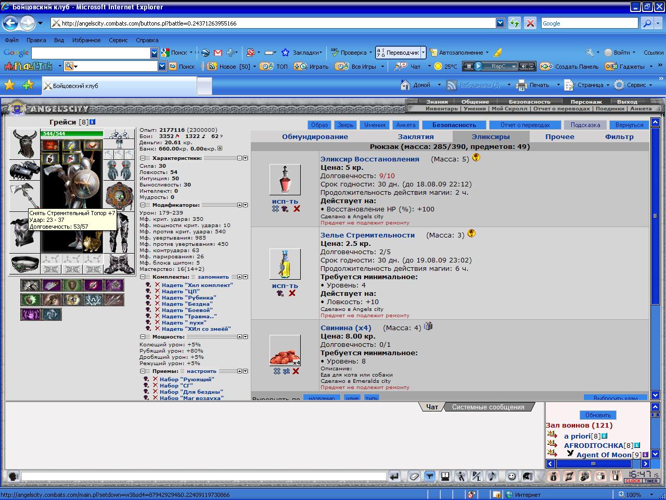Click the cat pet on character image
This screenshot has width=666, height=500.
coord(93,243)
